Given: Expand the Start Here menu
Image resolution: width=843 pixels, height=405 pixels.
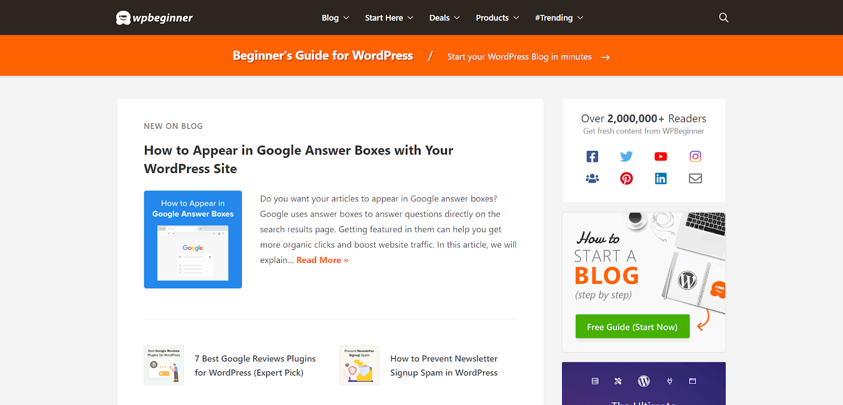Looking at the screenshot, I should tap(389, 18).
